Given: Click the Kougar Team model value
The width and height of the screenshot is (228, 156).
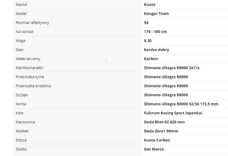Looking at the screenshot, I should tap(156, 14).
